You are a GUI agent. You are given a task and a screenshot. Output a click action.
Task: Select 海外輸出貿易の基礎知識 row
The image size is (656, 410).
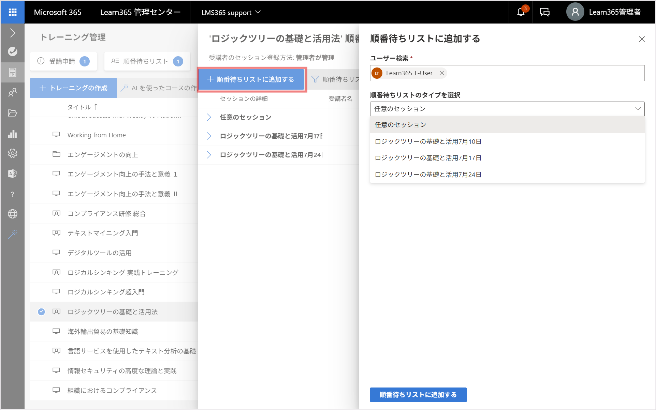[x=114, y=332]
